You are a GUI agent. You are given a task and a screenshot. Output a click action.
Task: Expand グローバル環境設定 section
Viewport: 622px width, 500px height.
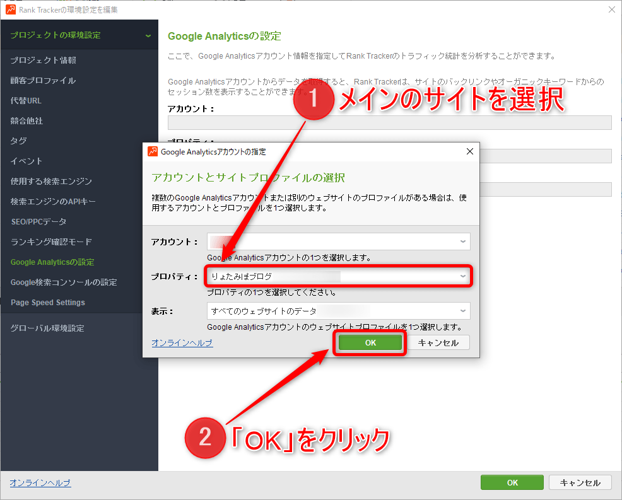[x=47, y=328]
